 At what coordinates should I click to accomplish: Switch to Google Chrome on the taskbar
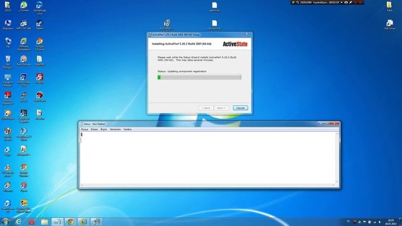click(x=70, y=222)
